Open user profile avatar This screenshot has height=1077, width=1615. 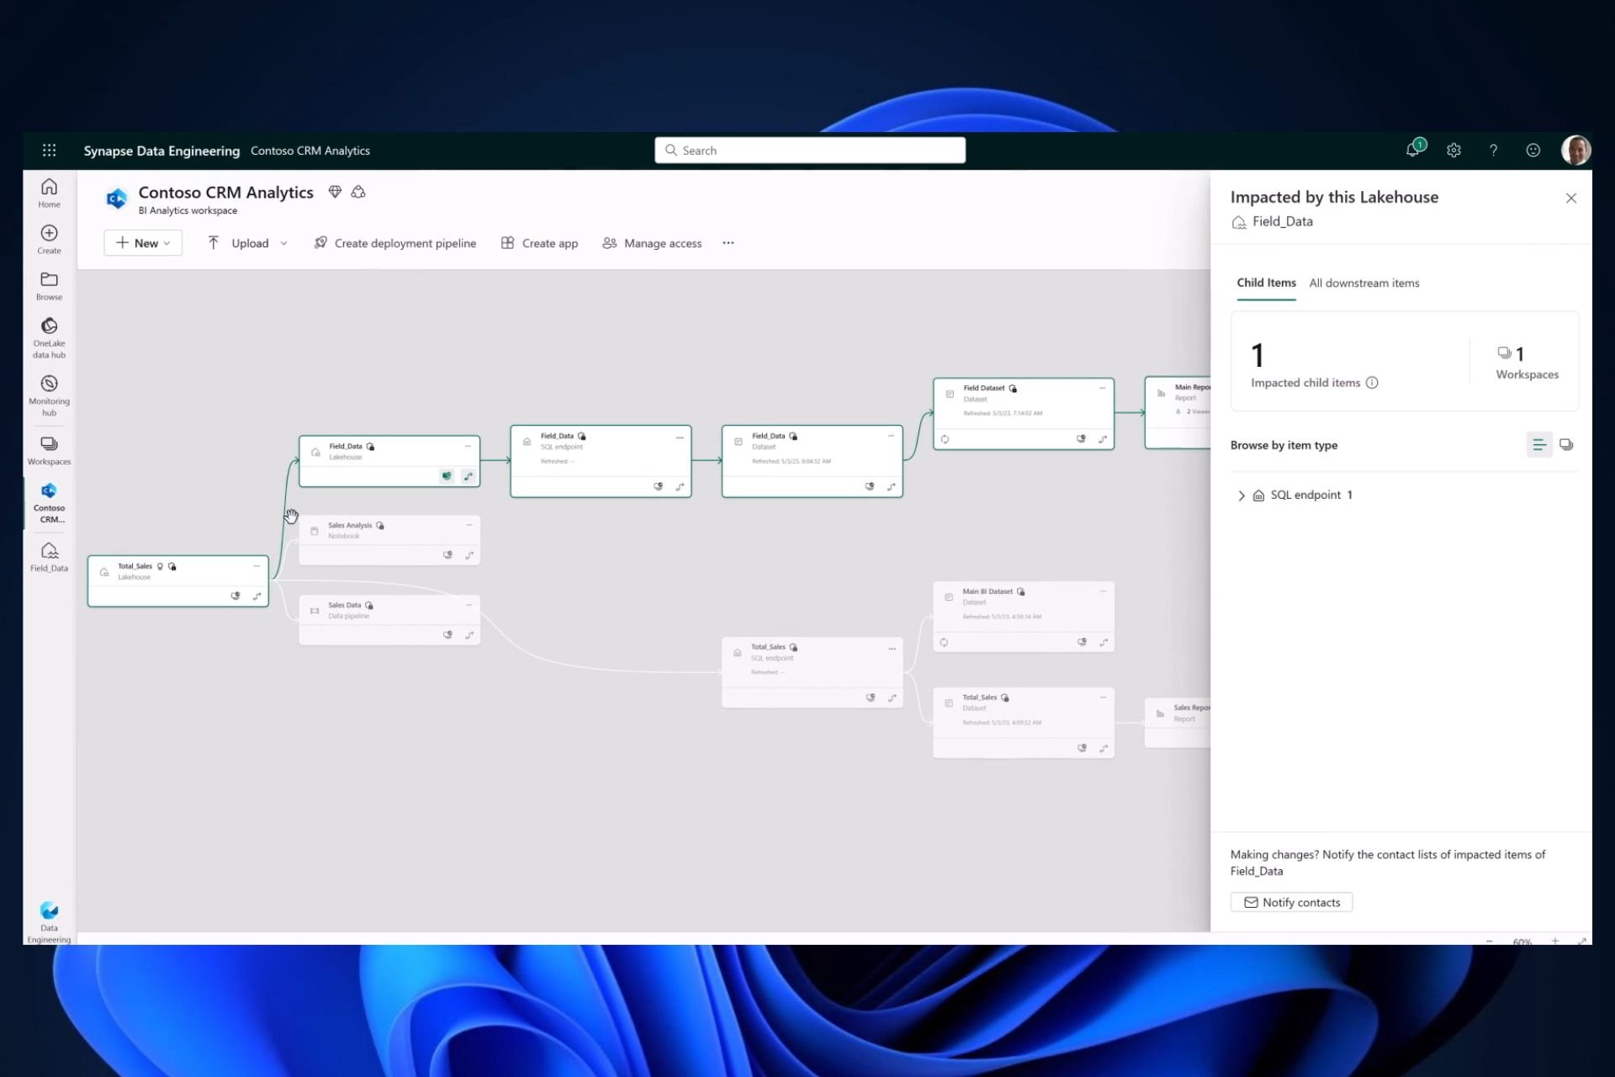point(1575,150)
